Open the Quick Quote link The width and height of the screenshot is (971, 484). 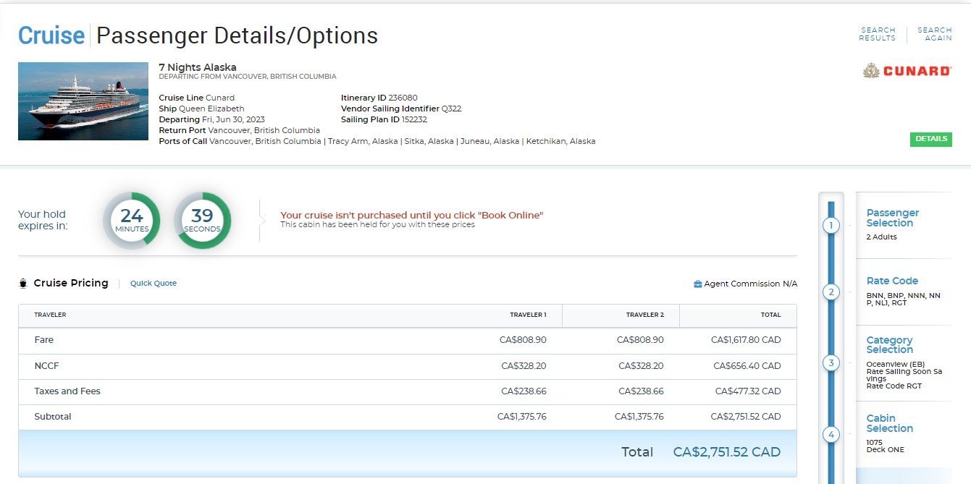click(154, 284)
